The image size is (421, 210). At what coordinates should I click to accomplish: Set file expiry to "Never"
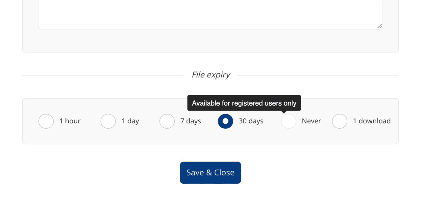pyautogui.click(x=288, y=121)
